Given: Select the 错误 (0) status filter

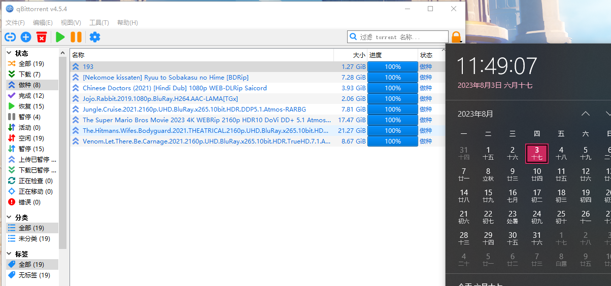Looking at the screenshot, I should (x=31, y=202).
